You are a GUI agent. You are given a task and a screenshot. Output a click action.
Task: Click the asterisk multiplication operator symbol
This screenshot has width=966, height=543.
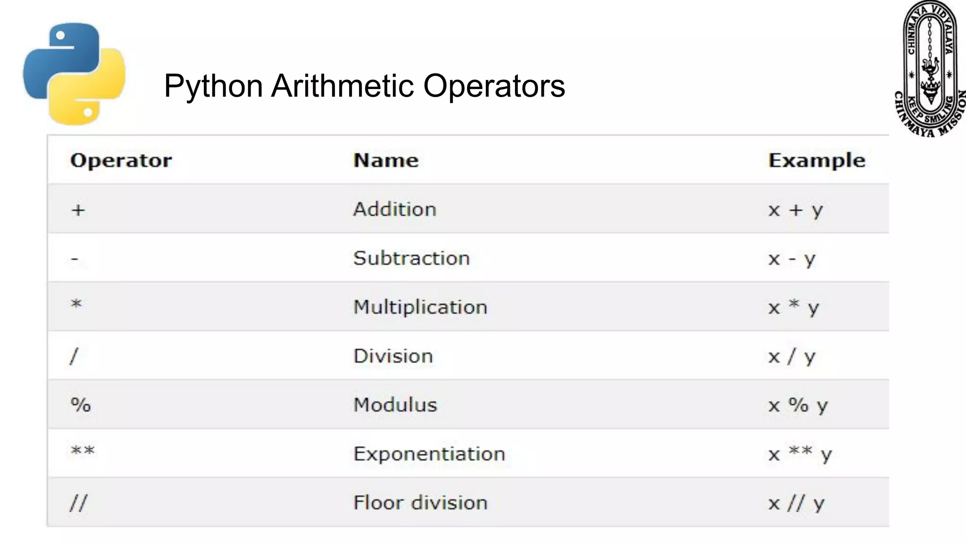76,304
